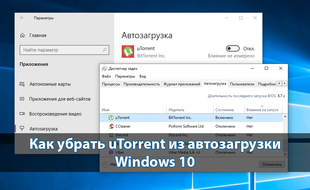Screen dimensions: 310x190
Task: Select the Автозагрузка tab in Task Manager
Action: (215, 84)
